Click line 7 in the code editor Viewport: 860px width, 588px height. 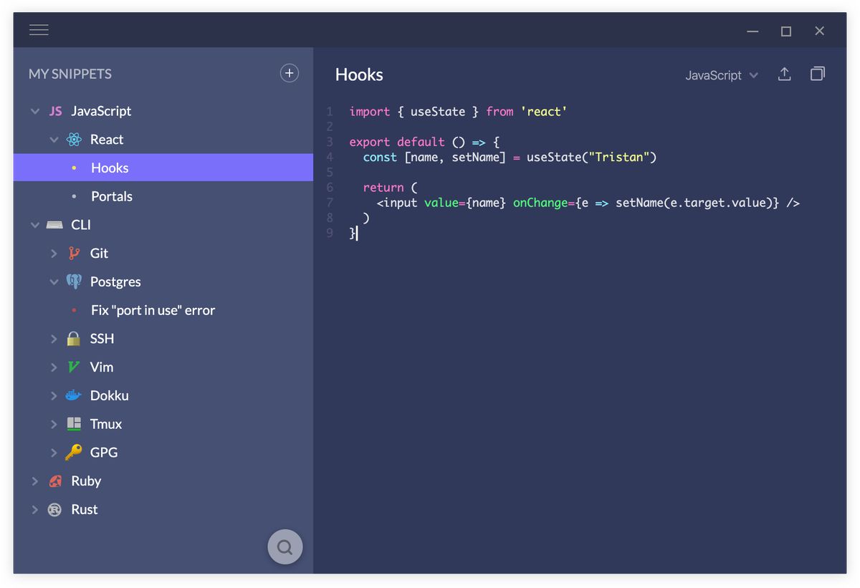[x=573, y=203]
